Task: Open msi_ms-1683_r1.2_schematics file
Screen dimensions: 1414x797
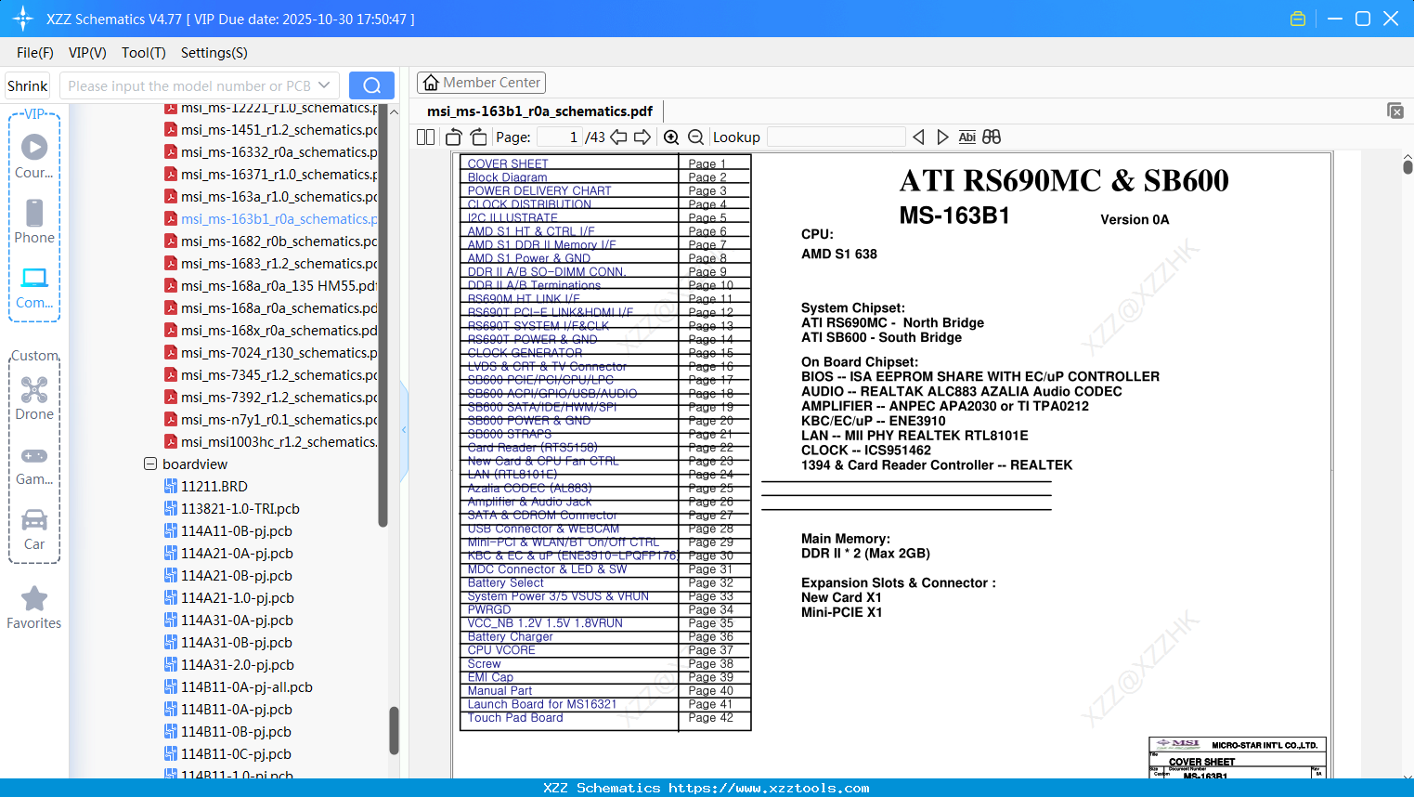Action: point(279,264)
